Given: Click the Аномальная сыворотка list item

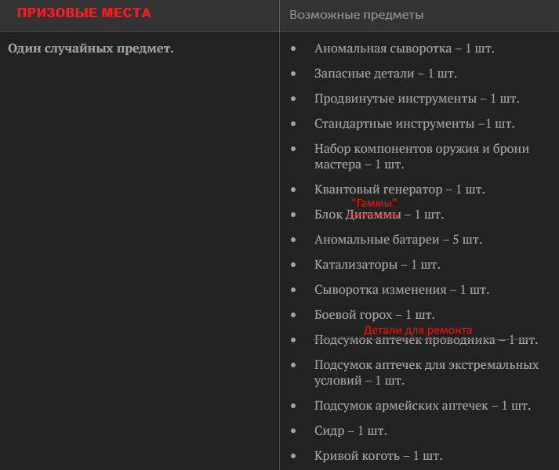Looking at the screenshot, I should pyautogui.click(x=404, y=49).
